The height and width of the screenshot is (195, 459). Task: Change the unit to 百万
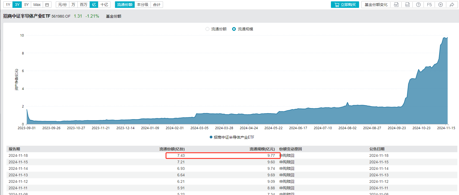83,5
